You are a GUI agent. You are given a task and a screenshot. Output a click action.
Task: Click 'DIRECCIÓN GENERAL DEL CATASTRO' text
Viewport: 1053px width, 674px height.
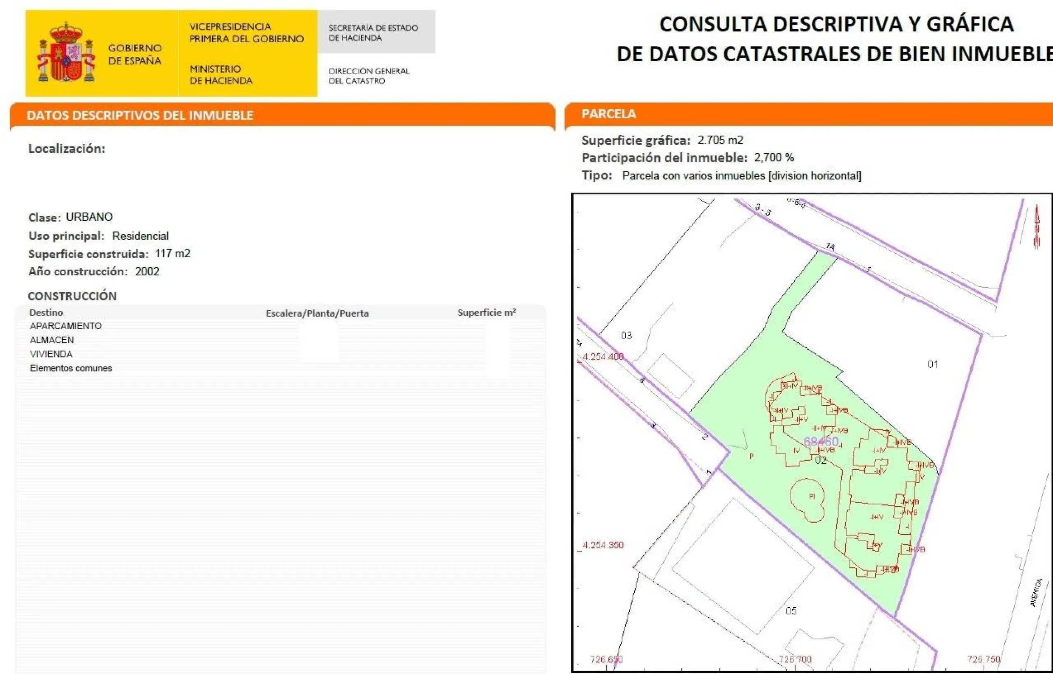click(369, 76)
